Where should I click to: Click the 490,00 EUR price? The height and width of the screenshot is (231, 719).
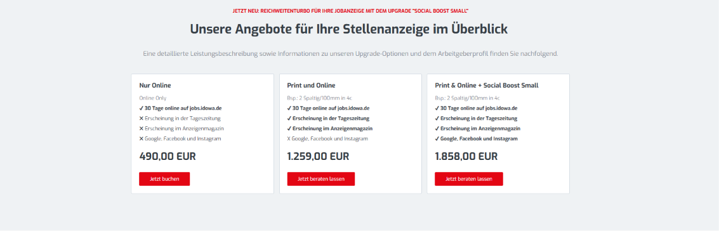[x=168, y=156]
